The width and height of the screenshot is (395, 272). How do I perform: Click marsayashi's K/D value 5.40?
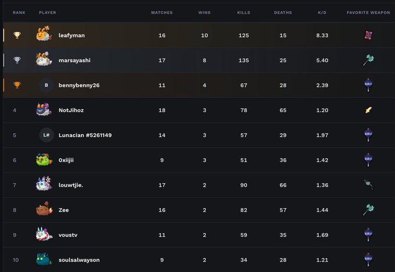pyautogui.click(x=322, y=60)
